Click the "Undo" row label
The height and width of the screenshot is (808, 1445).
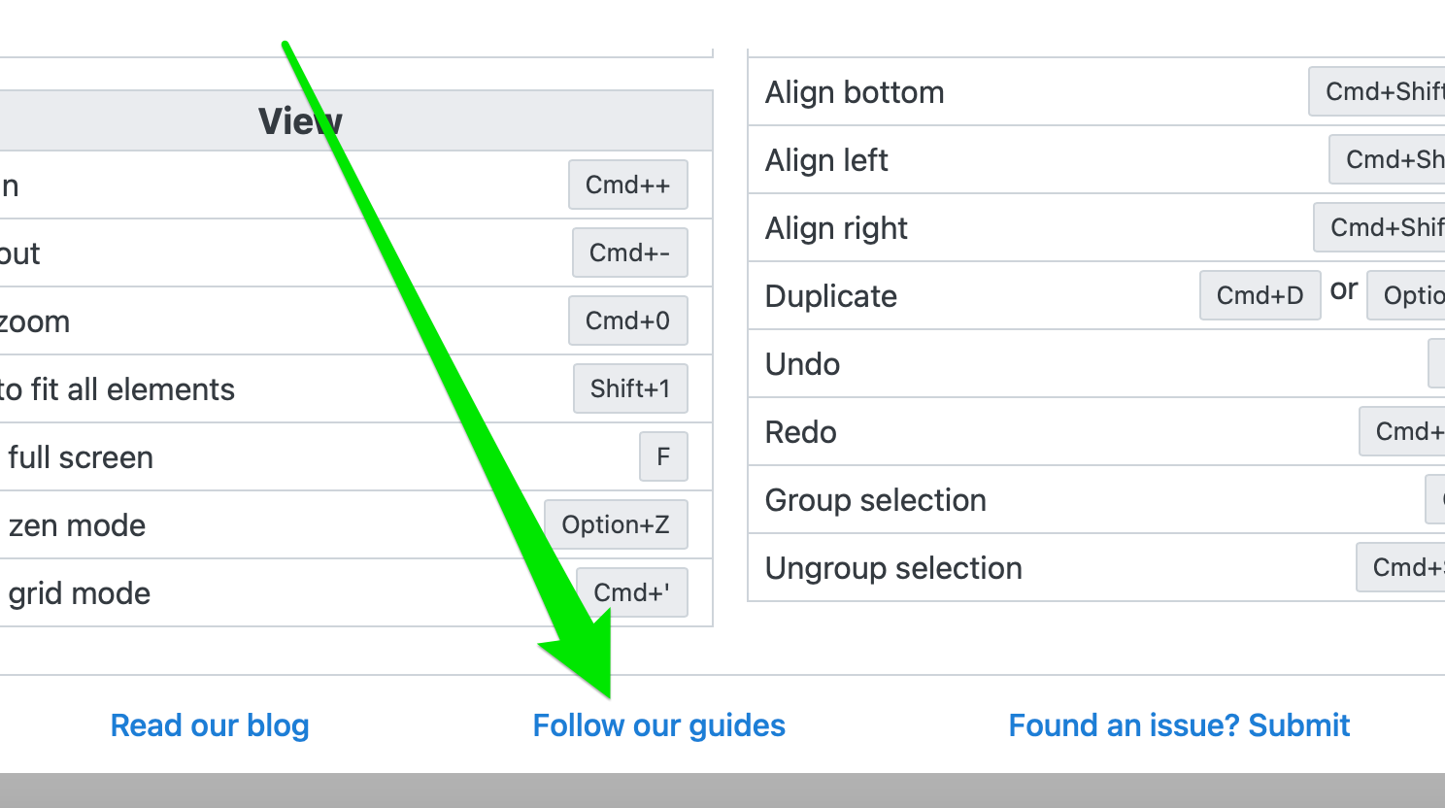tap(802, 364)
